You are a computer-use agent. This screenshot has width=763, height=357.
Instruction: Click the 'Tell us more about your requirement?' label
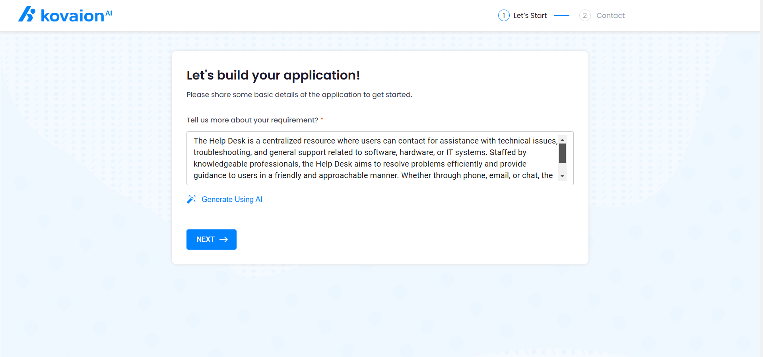click(252, 120)
